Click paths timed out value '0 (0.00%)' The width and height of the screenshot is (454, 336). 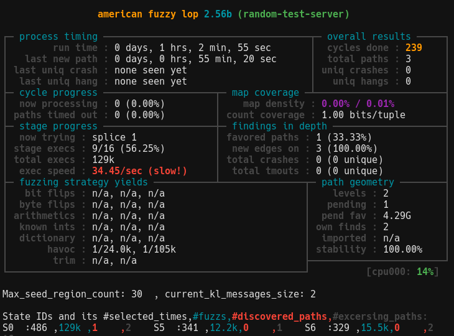pyautogui.click(x=139, y=114)
